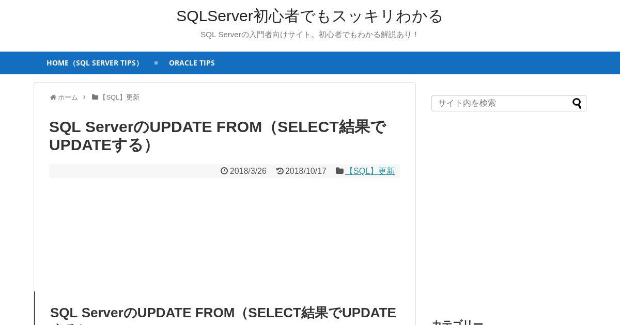This screenshot has width=620, height=325.
Task: Go to ホーム breadcrumb link
Action: 68,98
